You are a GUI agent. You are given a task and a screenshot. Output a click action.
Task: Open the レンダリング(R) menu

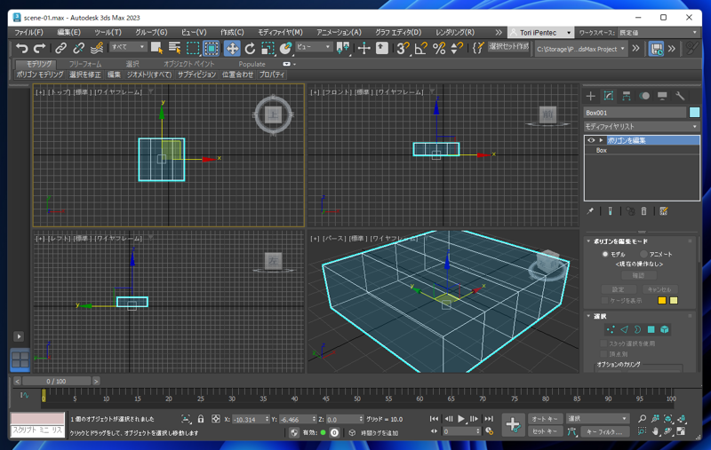455,33
